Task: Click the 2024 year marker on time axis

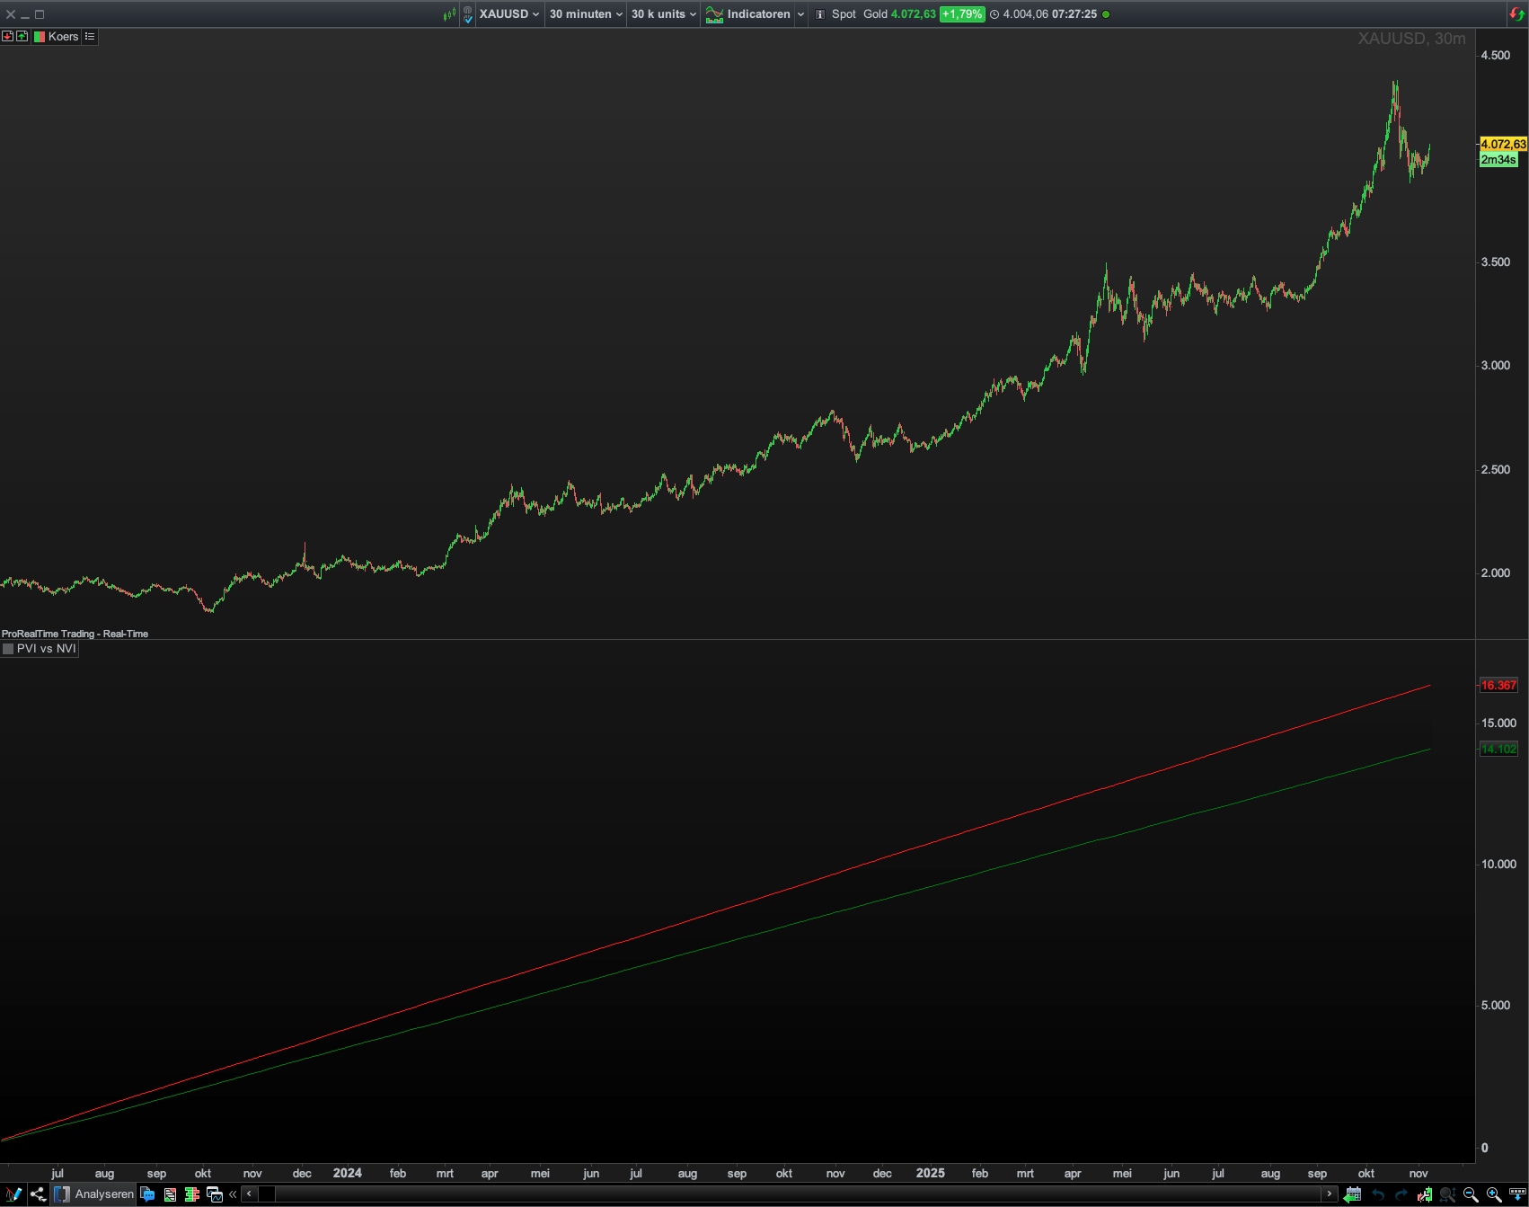Action: click(x=347, y=1173)
